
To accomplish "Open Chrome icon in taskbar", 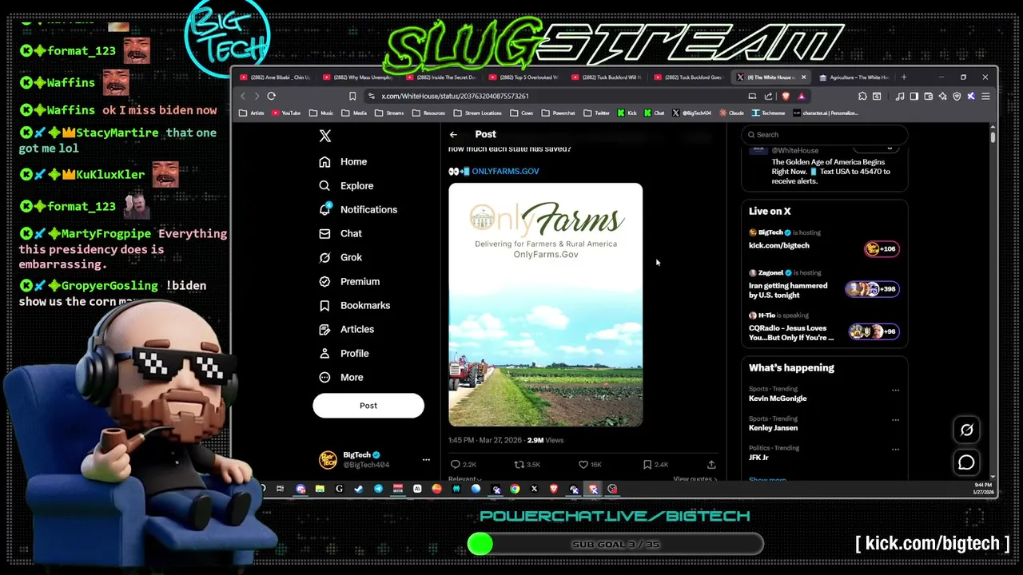I will click(x=515, y=490).
